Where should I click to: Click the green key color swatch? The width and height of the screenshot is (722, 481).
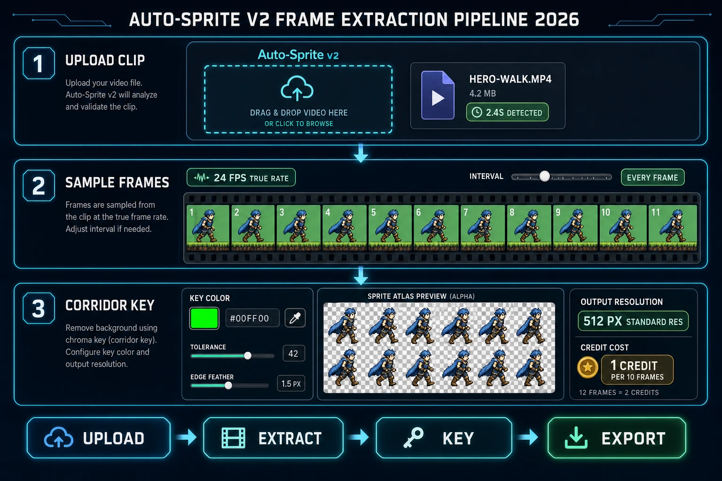[204, 318]
